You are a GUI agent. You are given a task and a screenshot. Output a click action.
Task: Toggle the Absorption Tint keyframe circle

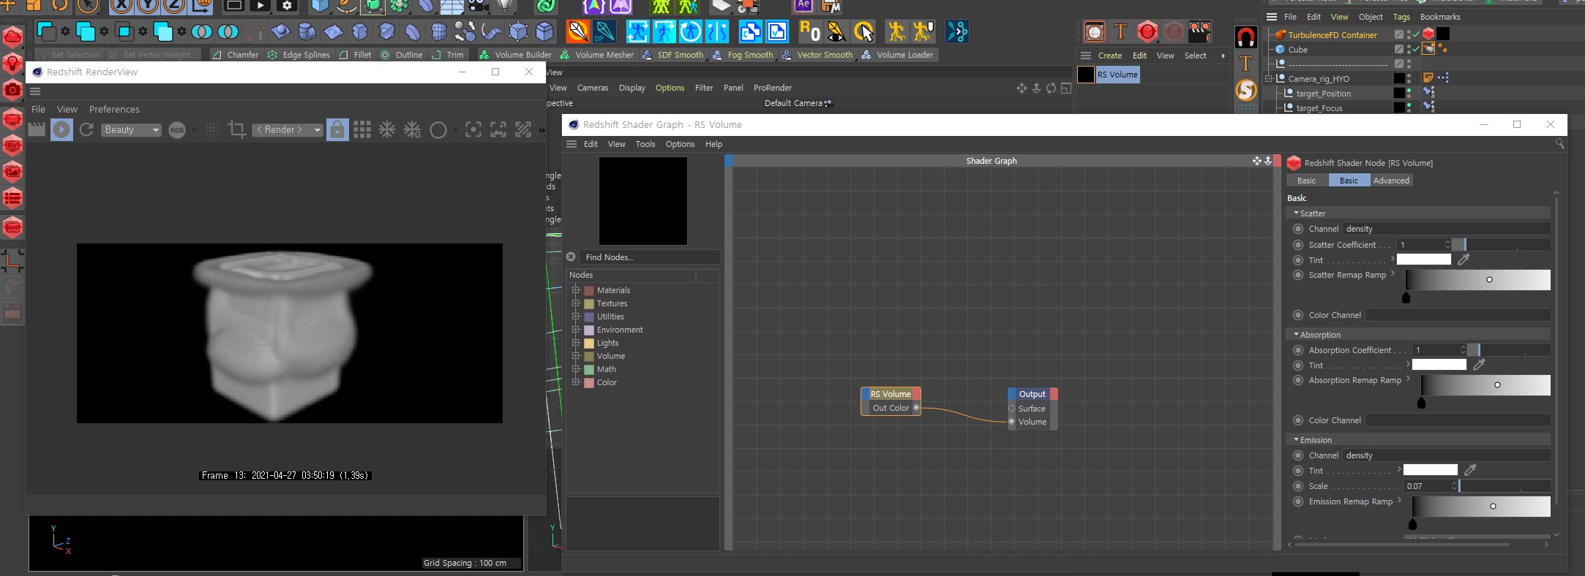[1298, 365]
